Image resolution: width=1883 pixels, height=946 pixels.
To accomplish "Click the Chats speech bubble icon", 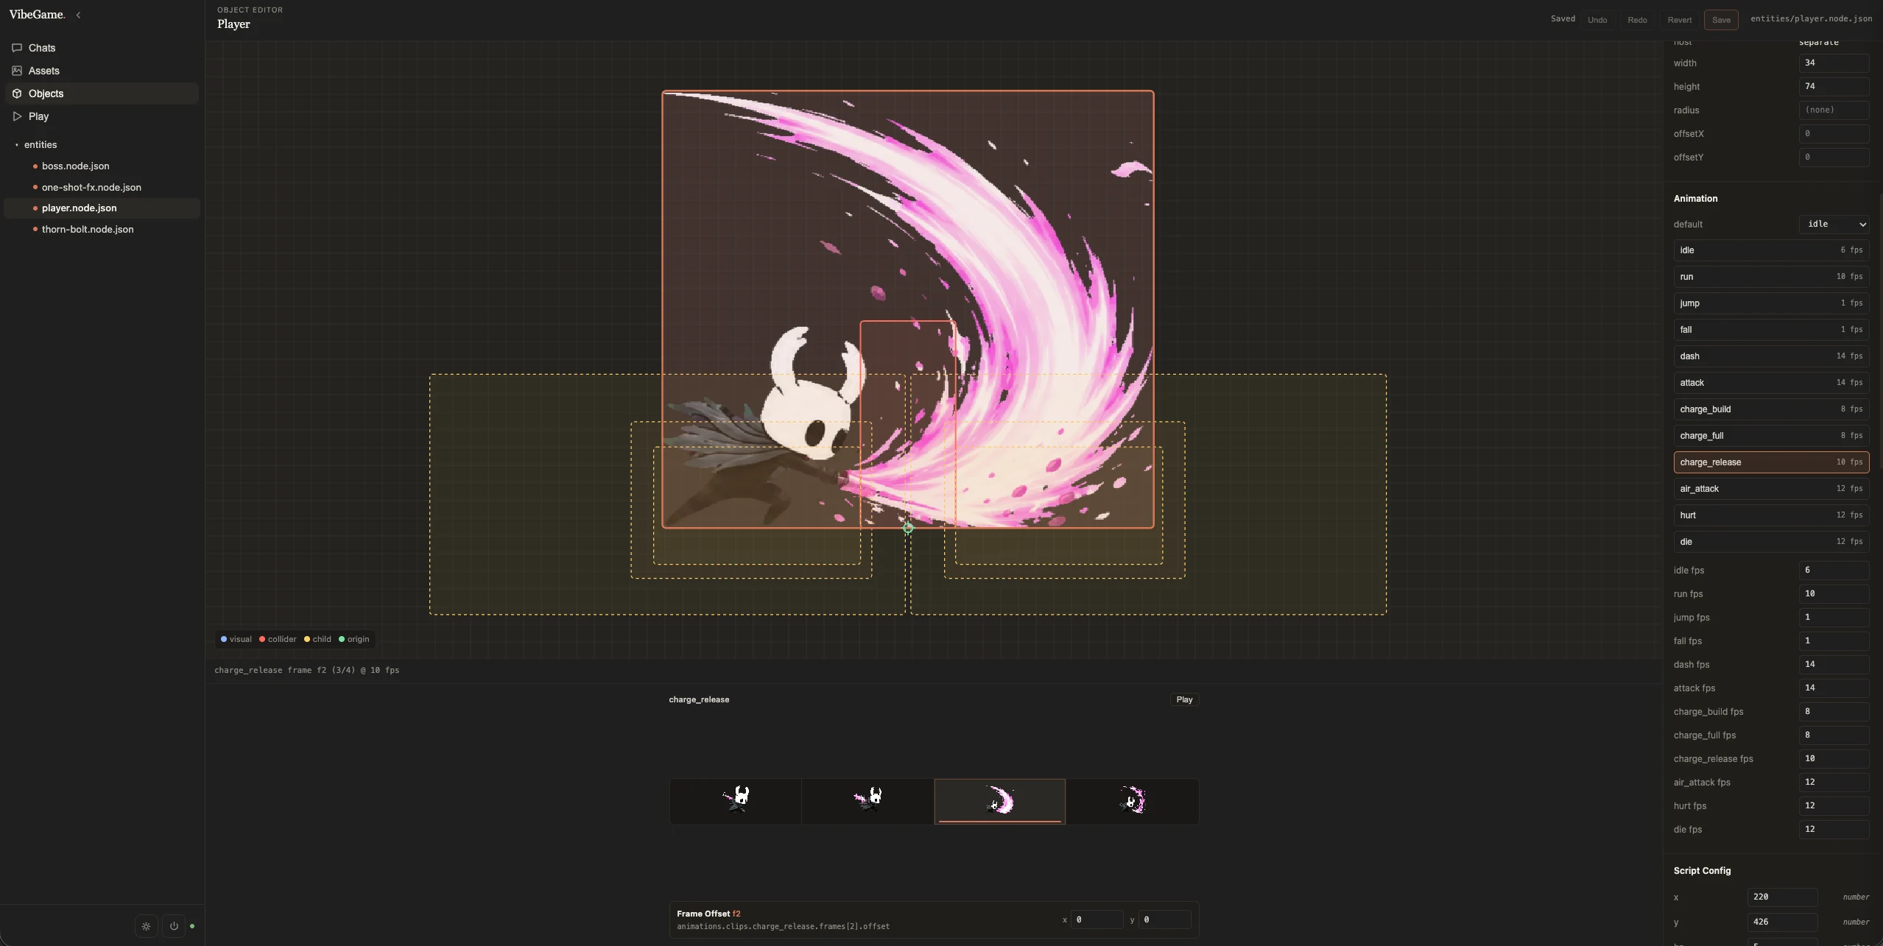I will point(17,48).
